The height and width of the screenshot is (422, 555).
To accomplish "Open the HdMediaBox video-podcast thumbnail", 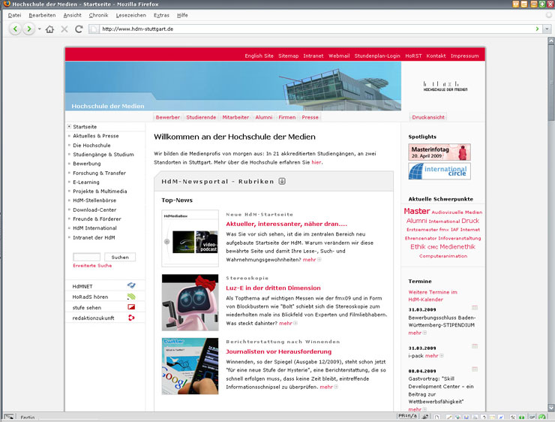I will 190,238.
